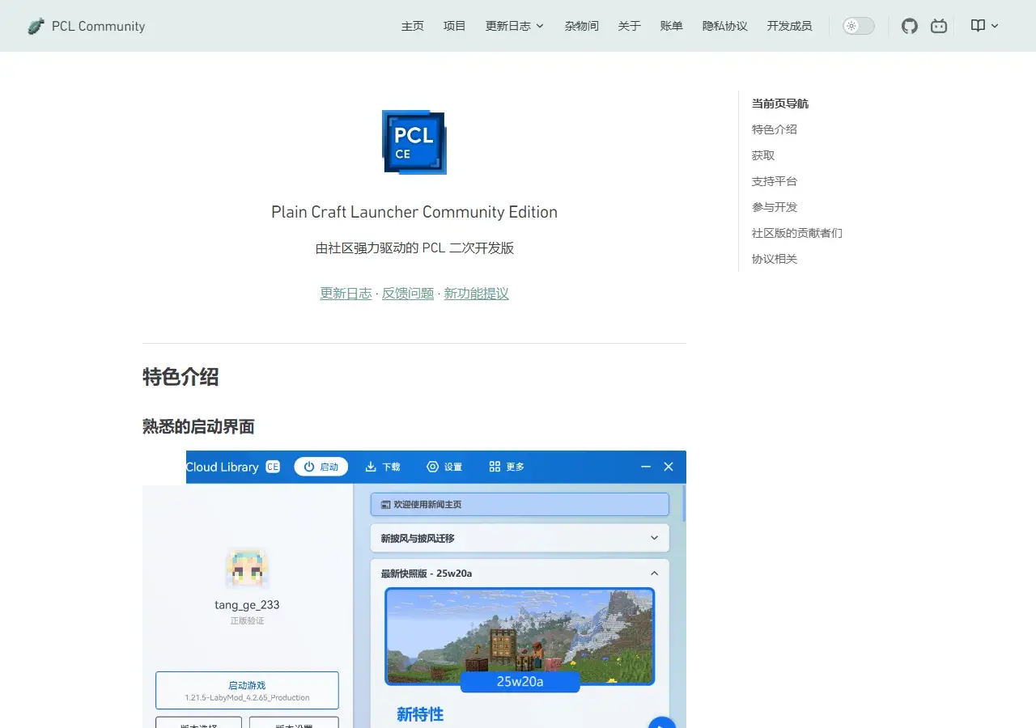Click the launcher close X icon
This screenshot has height=728, width=1036.
tap(669, 467)
